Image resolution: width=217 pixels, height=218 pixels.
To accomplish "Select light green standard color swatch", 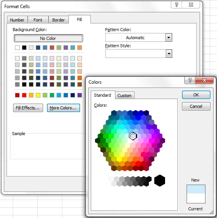I will coord(45,95).
